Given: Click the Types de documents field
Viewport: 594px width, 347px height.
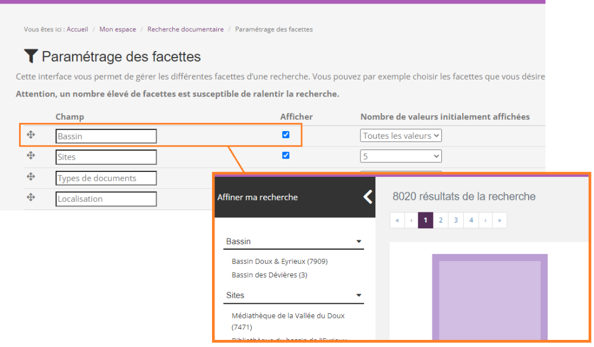Looking at the screenshot, I should (x=106, y=178).
